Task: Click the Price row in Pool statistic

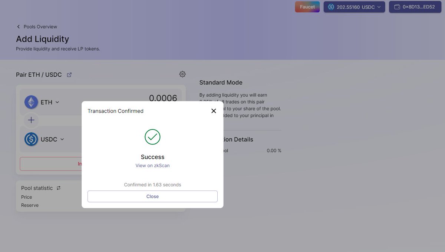Action: pos(27,197)
